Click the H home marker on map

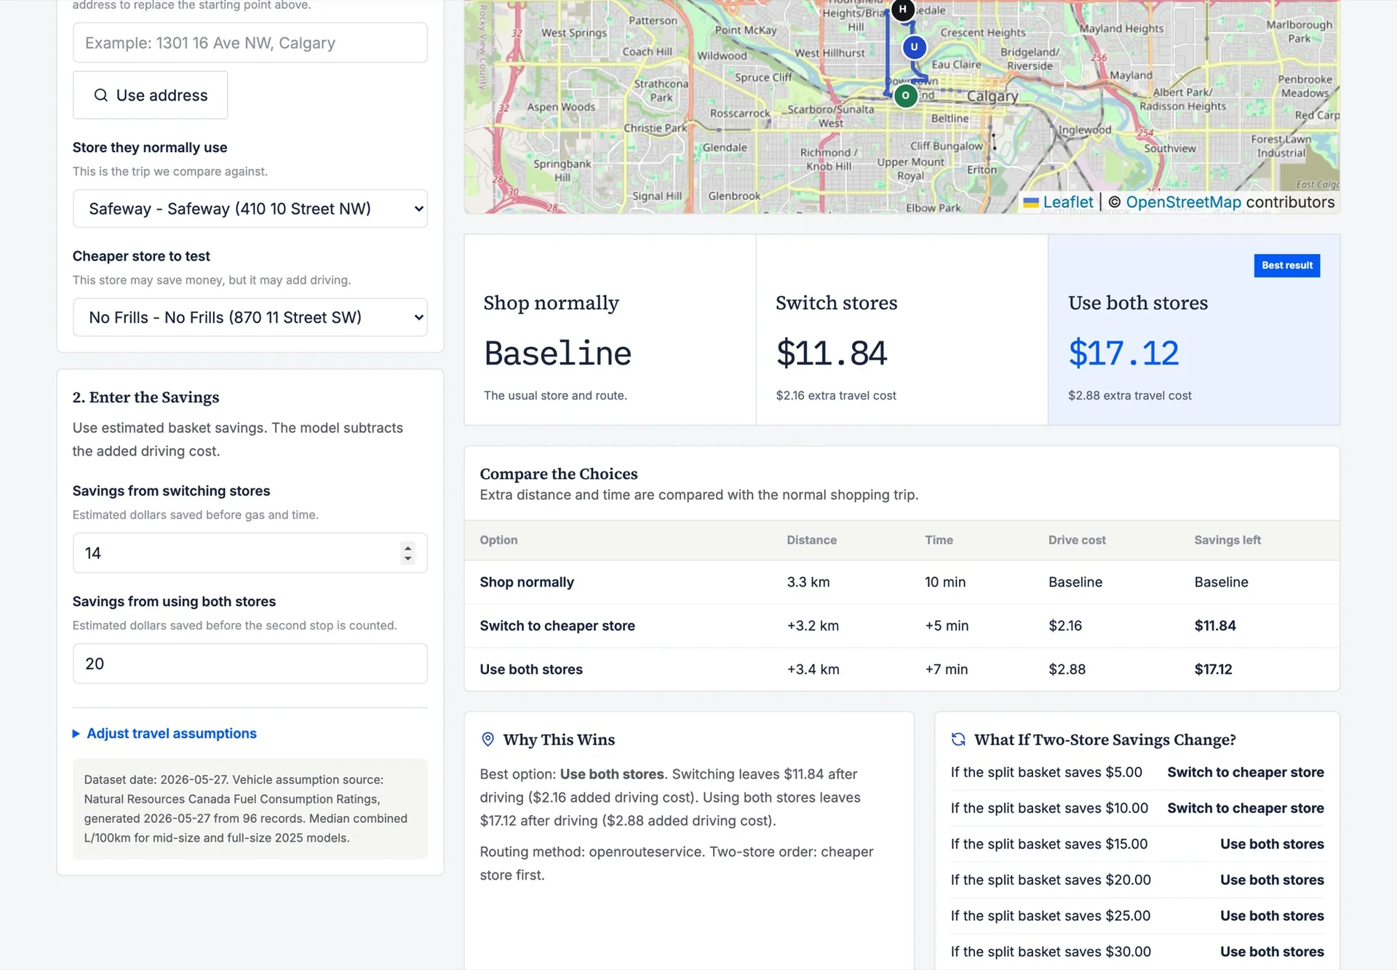[902, 9]
